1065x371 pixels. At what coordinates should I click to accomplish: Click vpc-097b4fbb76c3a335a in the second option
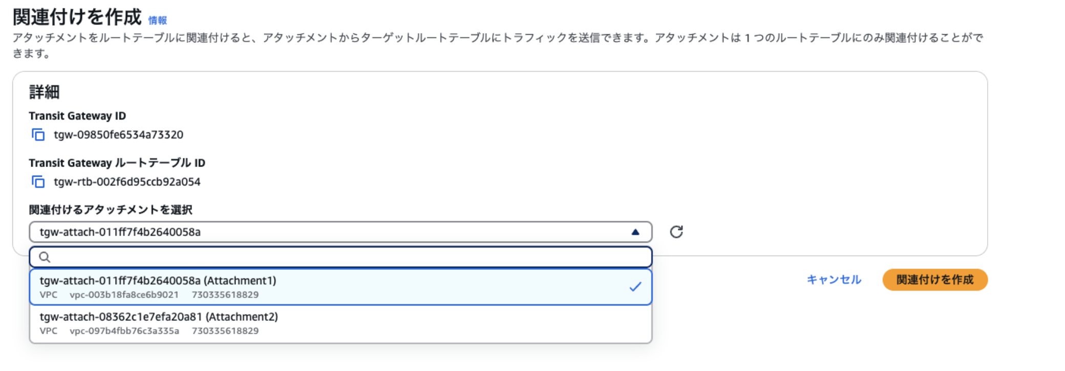124,331
